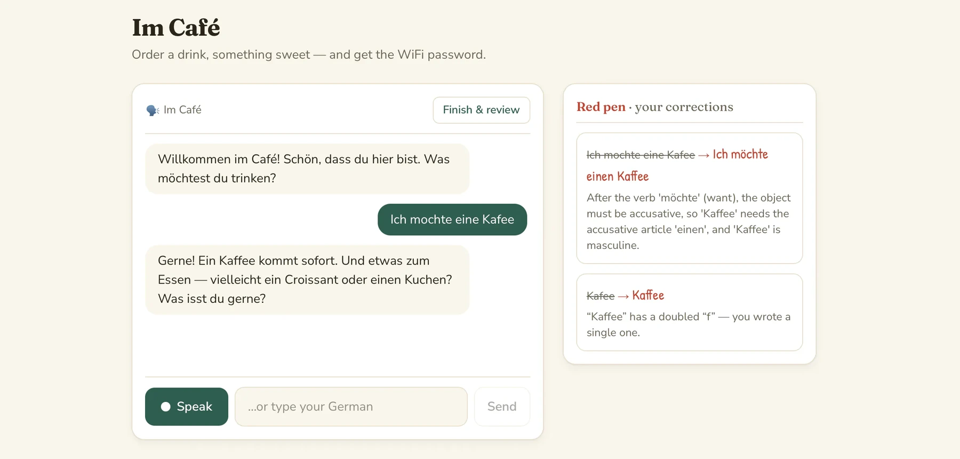Image resolution: width=960 pixels, height=459 pixels.
Task: Click the Im Café label in the chat header
Action: coord(182,110)
